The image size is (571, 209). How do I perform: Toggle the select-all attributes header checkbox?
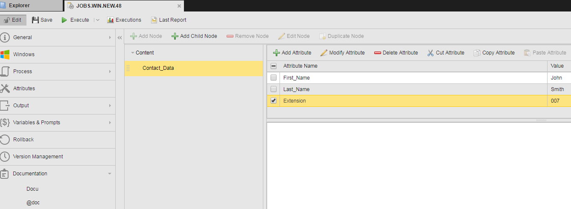(274, 66)
